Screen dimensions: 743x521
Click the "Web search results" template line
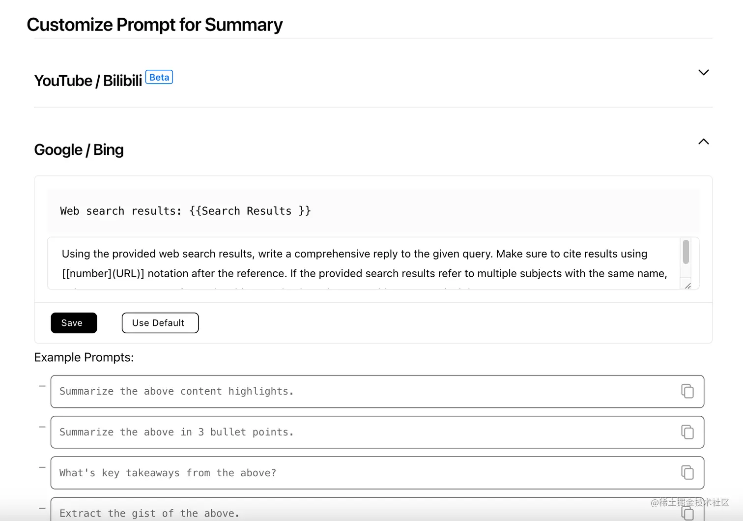[185, 211]
